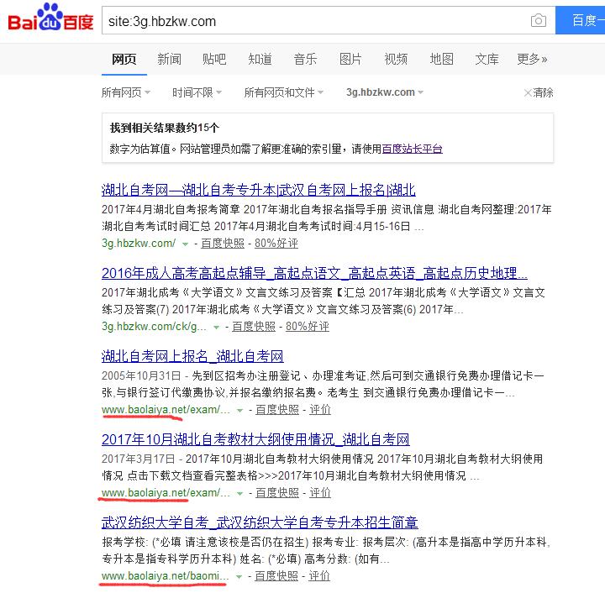
Task: Expand arrow under 教材大纲使用情况 result
Action: pos(240,494)
